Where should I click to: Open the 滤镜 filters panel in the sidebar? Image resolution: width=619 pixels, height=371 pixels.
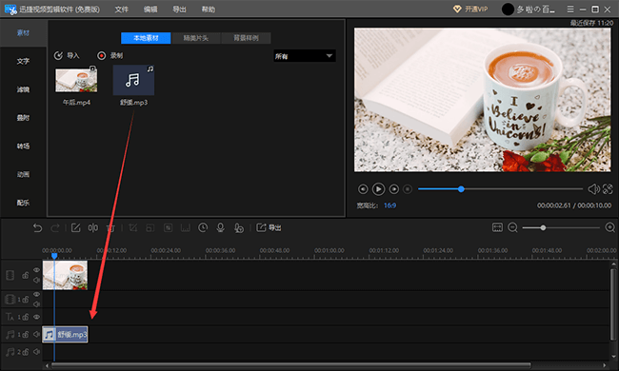[x=23, y=89]
